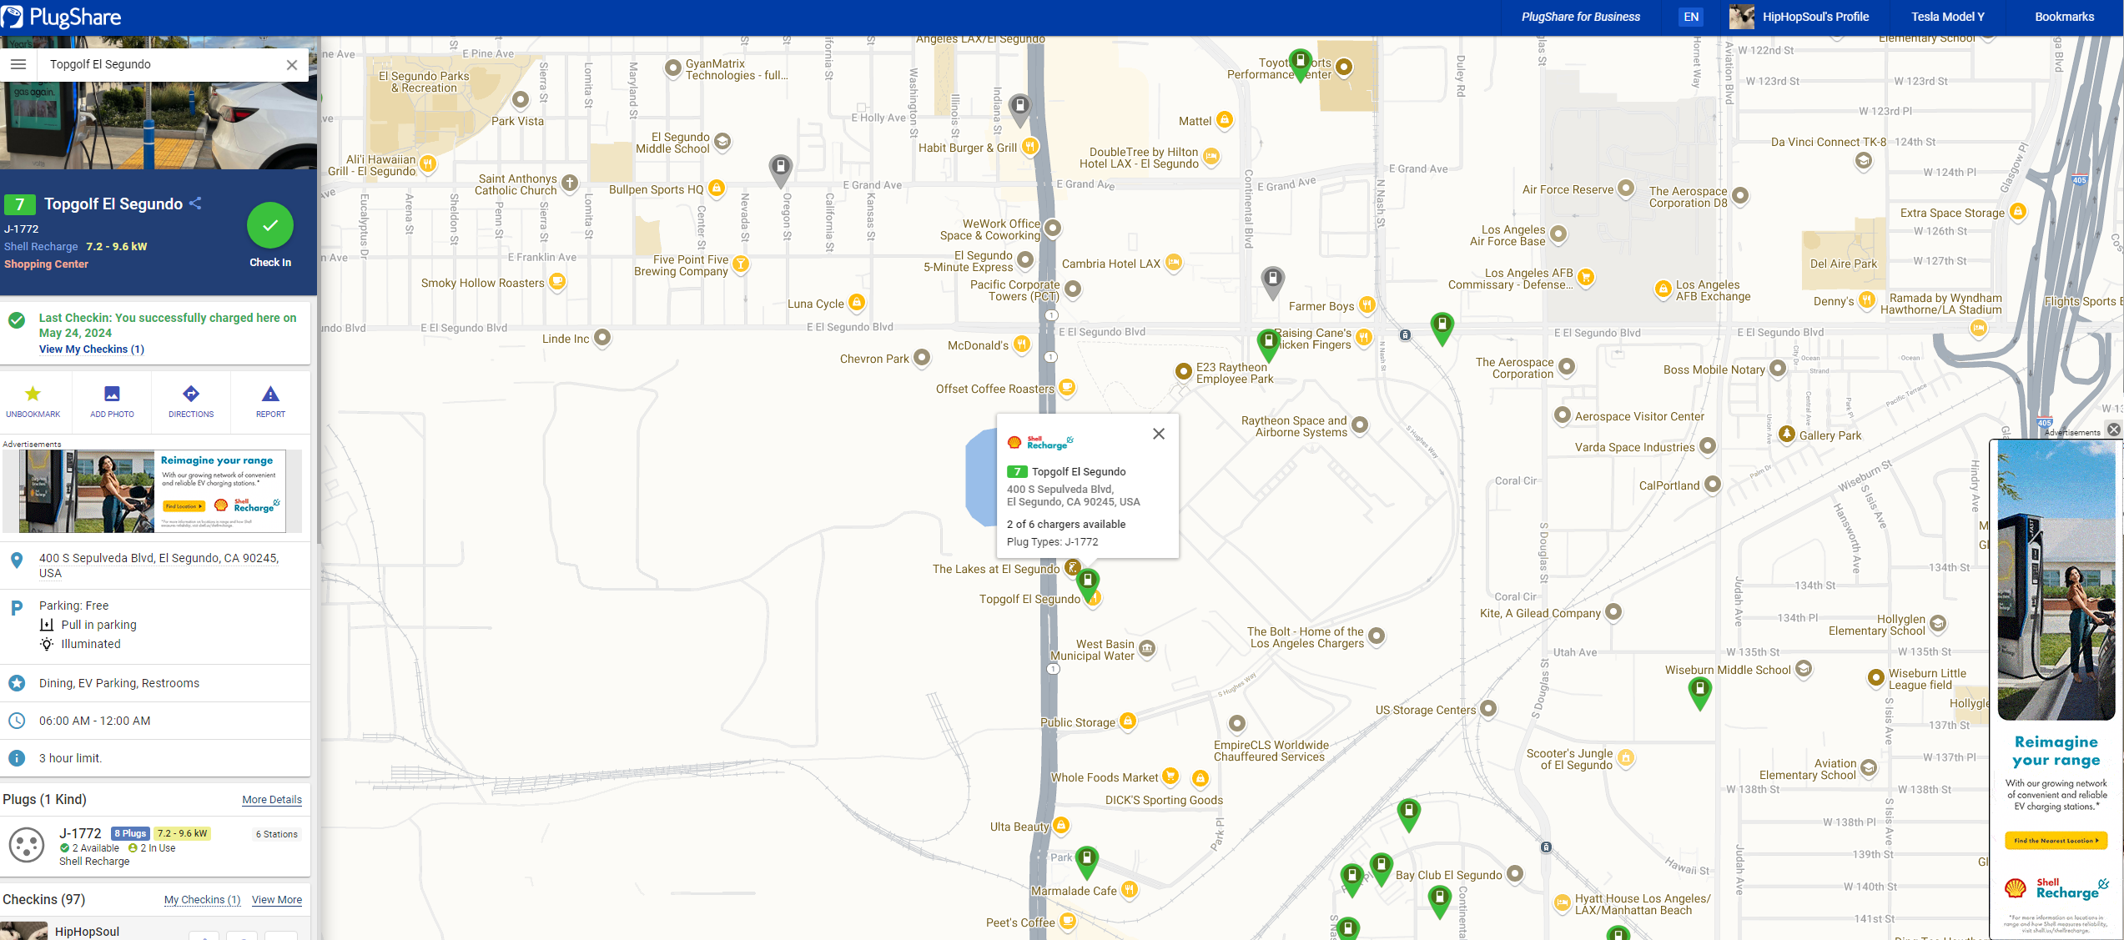This screenshot has height=940, width=2124.
Task: Select gray charger pin near Farmer Boys
Action: pyautogui.click(x=1272, y=282)
